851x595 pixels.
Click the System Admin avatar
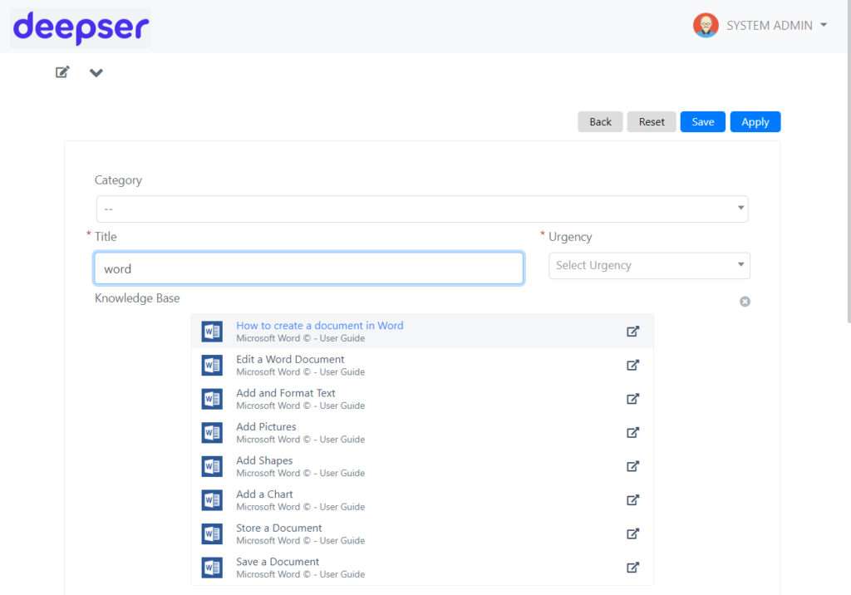click(x=706, y=25)
